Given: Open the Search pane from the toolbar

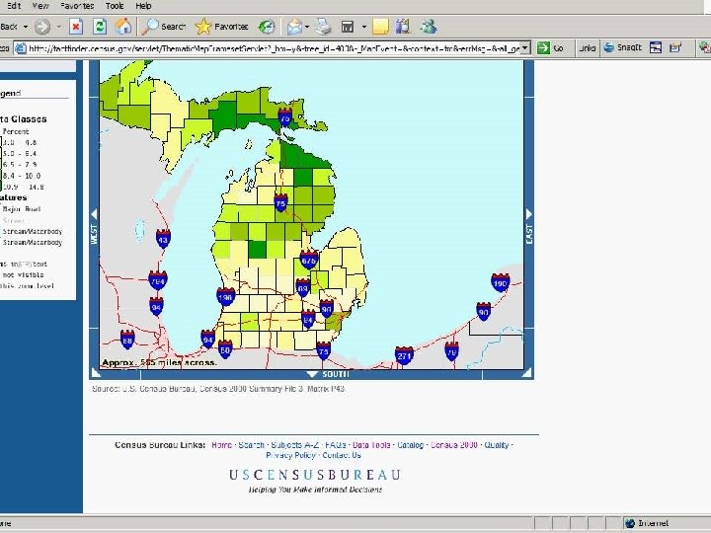Looking at the screenshot, I should click(163, 27).
